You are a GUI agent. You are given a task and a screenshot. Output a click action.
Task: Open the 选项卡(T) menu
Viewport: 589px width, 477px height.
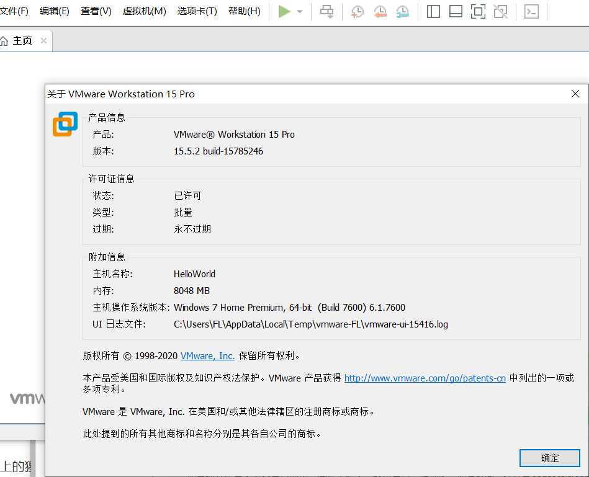pos(197,11)
